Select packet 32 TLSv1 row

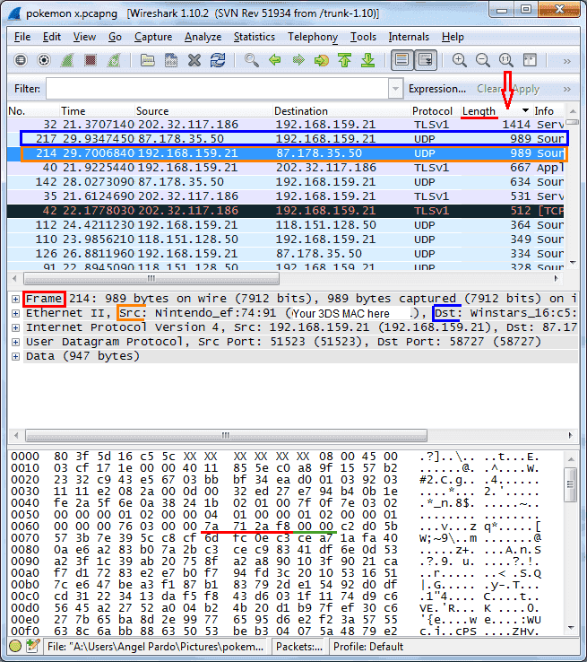286,125
